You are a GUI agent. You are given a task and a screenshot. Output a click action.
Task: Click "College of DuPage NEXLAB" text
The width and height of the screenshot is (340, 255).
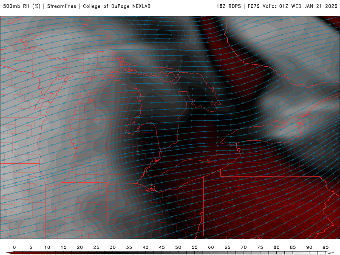[x=116, y=6]
